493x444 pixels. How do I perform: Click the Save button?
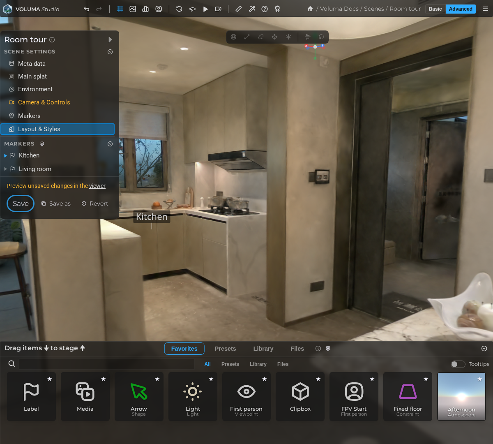pos(21,203)
